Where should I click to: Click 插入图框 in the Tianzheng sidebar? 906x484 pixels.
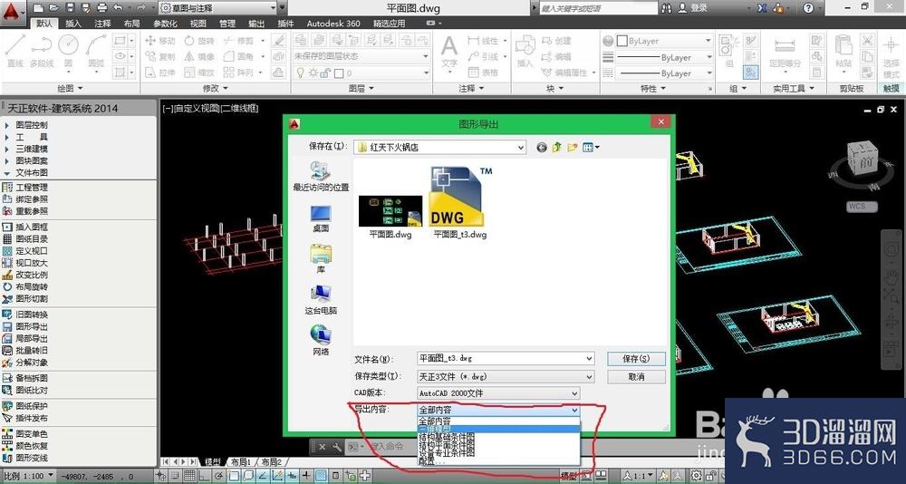pyautogui.click(x=25, y=227)
